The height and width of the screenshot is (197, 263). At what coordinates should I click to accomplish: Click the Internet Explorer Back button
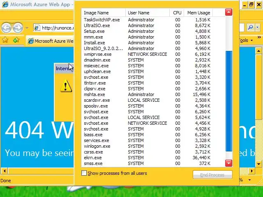[7, 27]
